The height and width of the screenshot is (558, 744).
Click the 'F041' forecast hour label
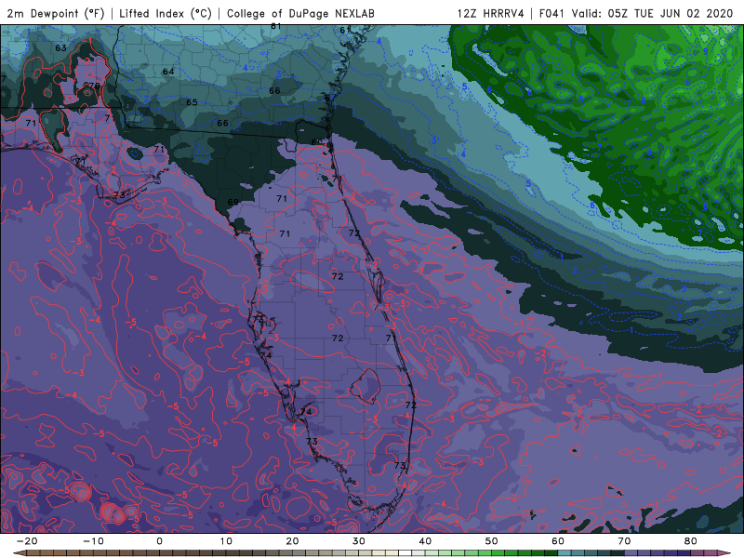551,14
